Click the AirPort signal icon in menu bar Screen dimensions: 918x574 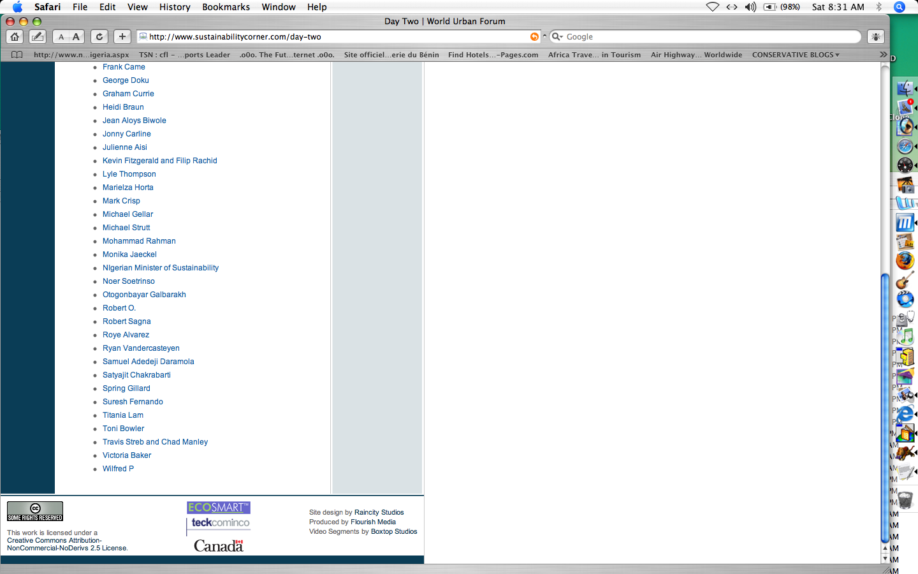tap(713, 7)
